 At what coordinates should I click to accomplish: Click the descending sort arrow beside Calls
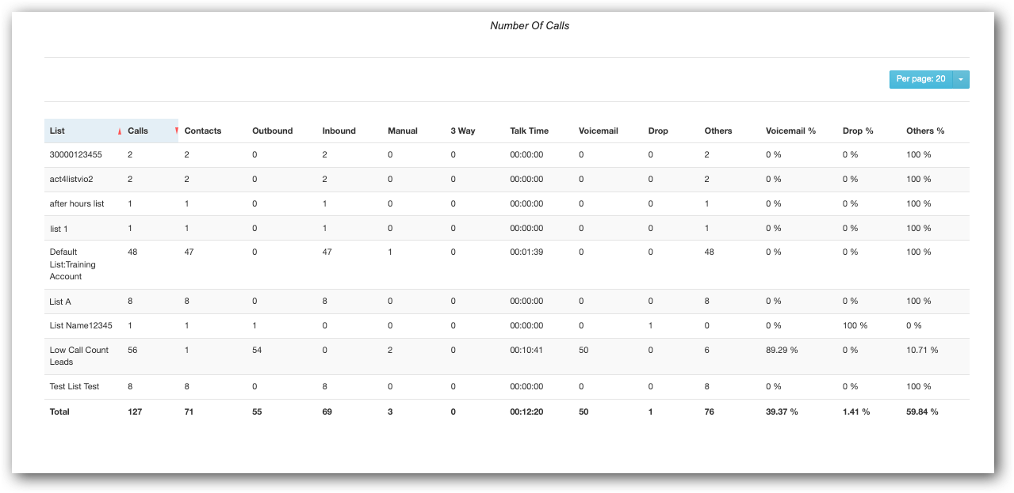pos(176,131)
